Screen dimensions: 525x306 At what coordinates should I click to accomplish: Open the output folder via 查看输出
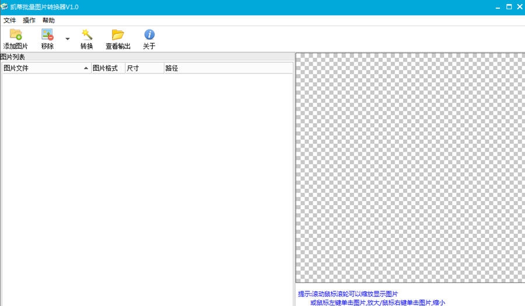coord(118,34)
